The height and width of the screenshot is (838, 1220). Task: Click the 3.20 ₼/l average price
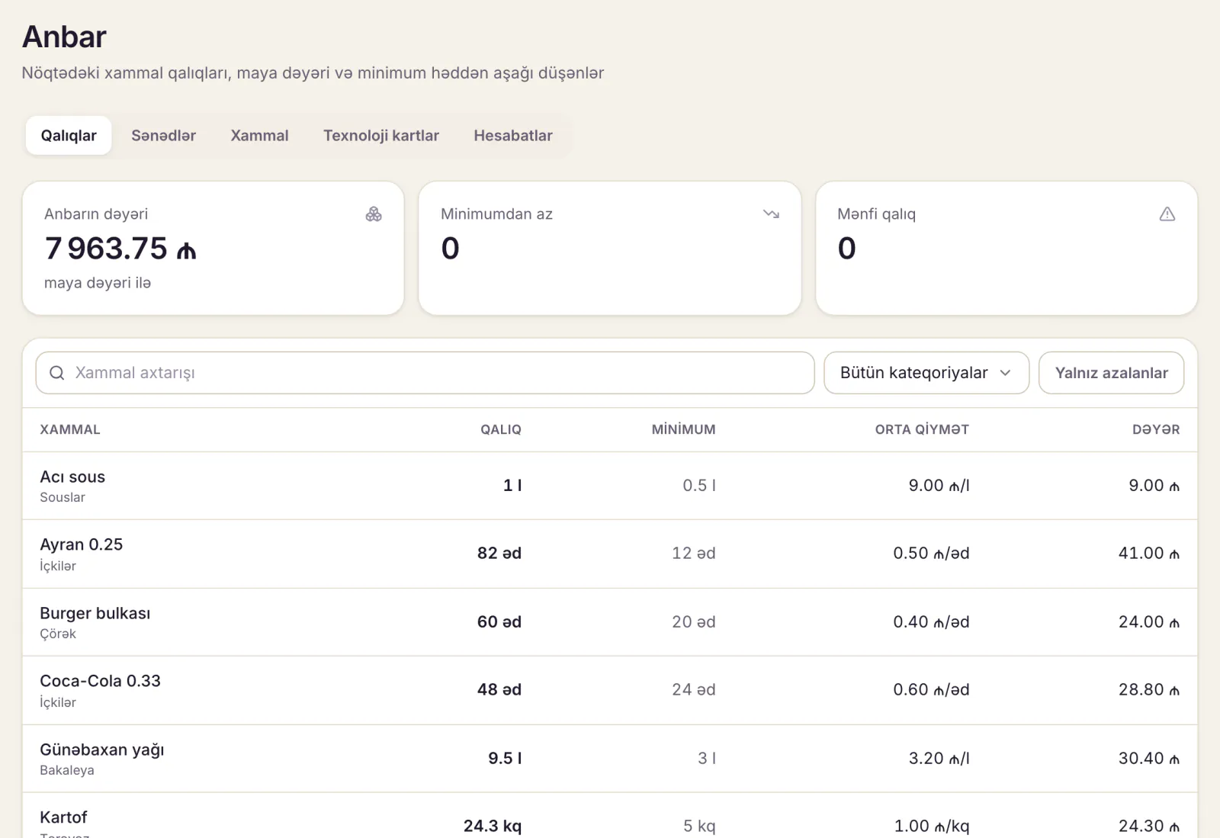[939, 758]
